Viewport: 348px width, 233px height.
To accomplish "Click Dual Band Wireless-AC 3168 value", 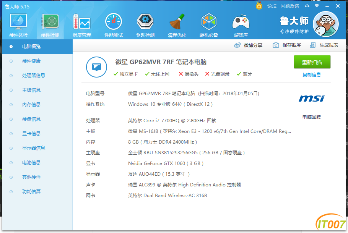I will coord(167,195).
